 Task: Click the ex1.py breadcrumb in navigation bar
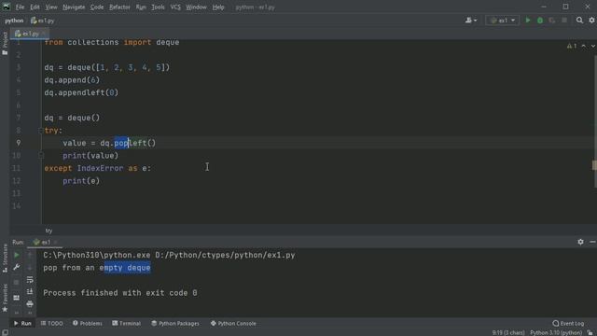[43, 21]
